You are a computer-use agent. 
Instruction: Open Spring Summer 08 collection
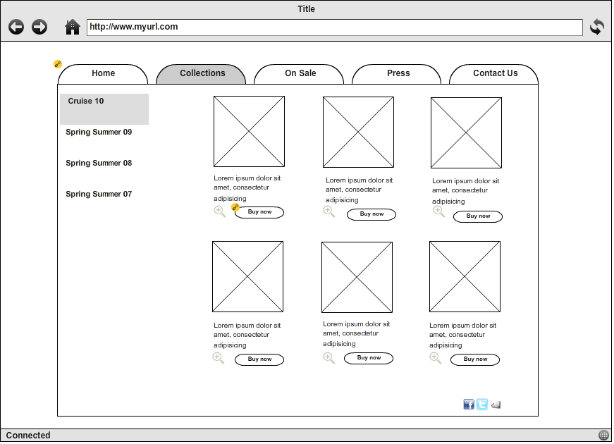click(99, 163)
